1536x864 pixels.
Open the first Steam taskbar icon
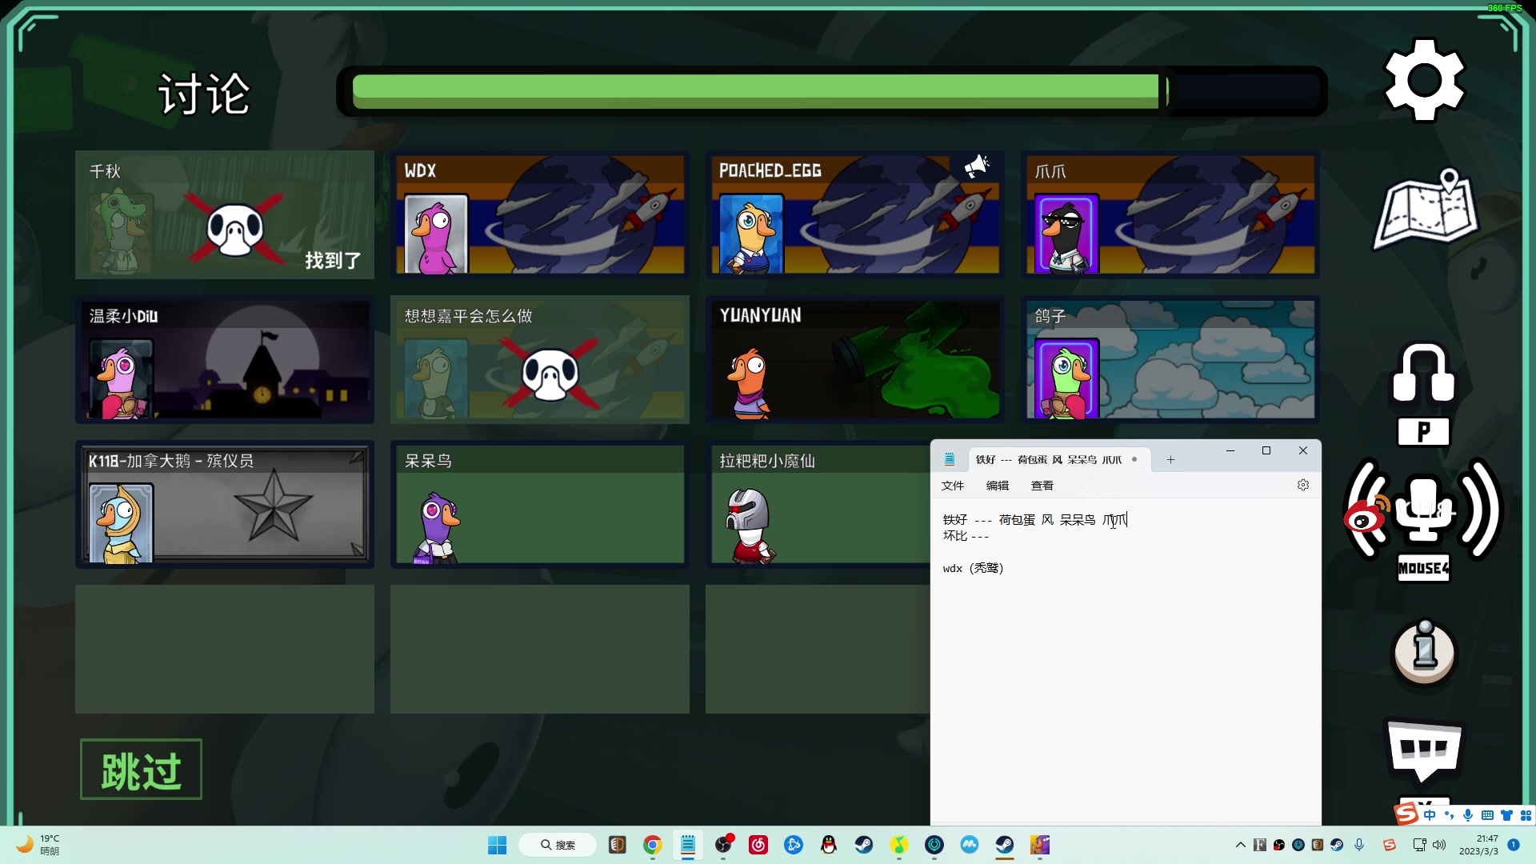[x=864, y=845]
